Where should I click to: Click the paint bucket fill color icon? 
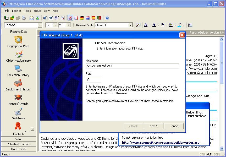click(163, 25)
